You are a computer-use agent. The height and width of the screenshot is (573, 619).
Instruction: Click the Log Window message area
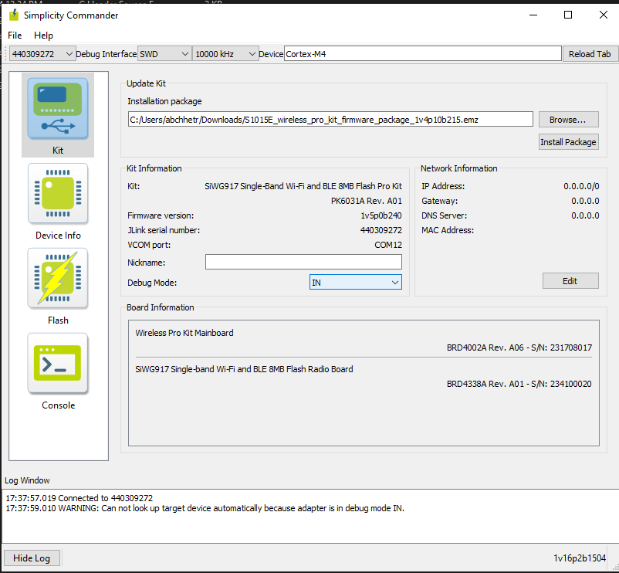(x=232, y=502)
